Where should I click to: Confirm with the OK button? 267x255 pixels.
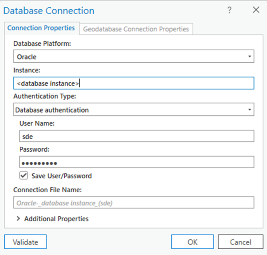[x=193, y=242]
